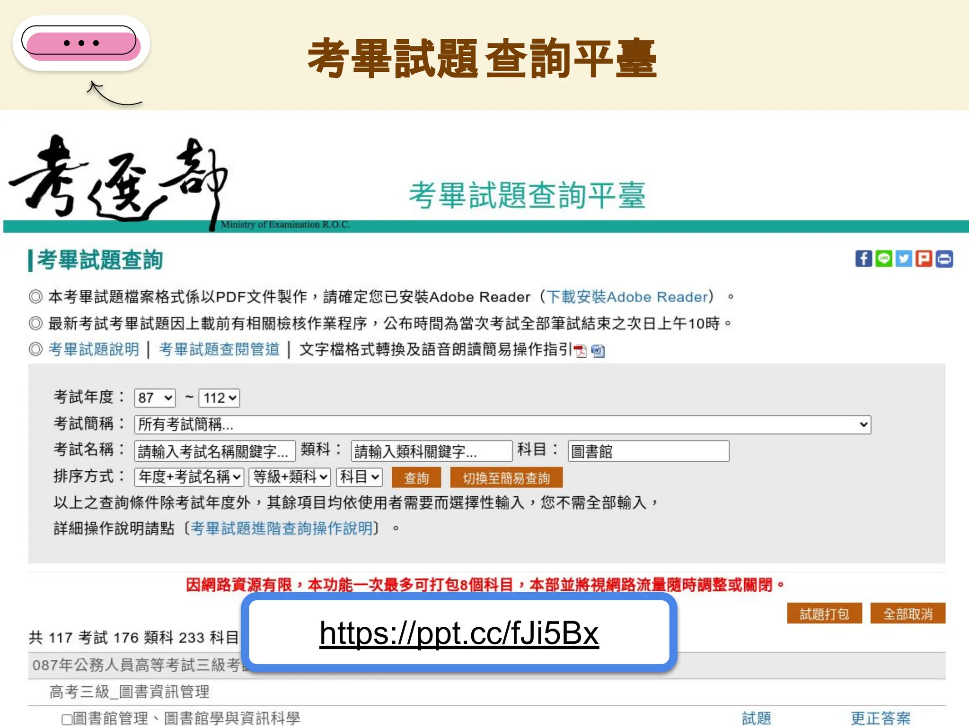This screenshot has width=969, height=726.
Task: Open sort dropdown 科目
Action: 360,477
